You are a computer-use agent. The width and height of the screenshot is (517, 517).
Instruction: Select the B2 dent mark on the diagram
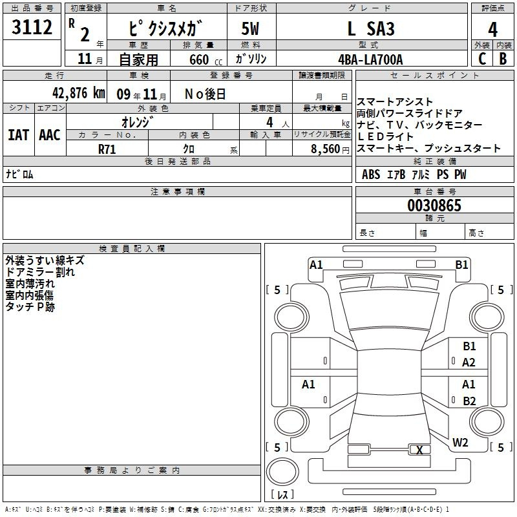click(x=469, y=401)
